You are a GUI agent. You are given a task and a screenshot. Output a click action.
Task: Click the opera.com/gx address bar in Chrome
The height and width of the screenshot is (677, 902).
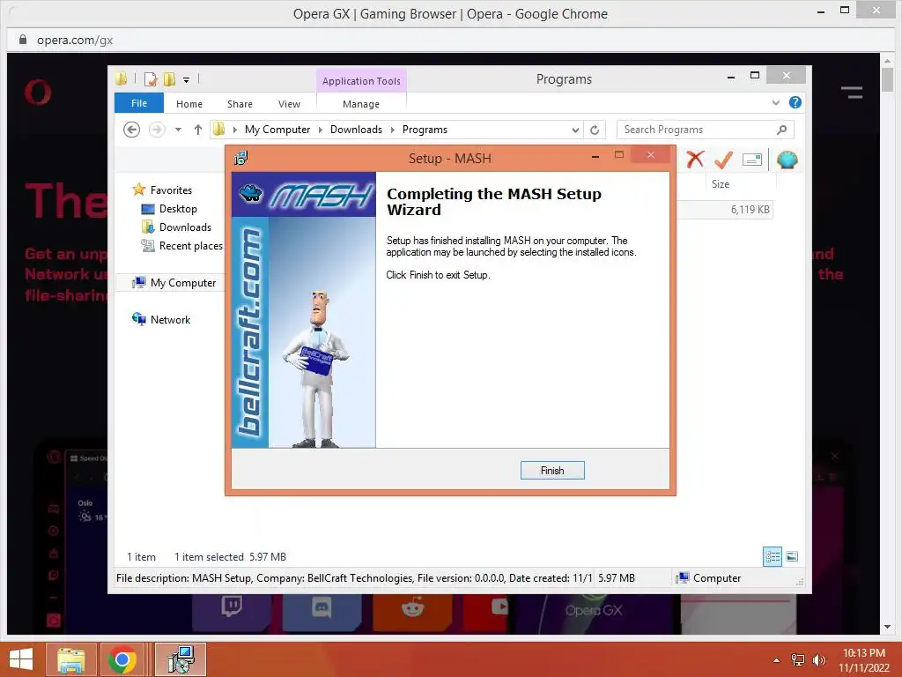pos(75,41)
